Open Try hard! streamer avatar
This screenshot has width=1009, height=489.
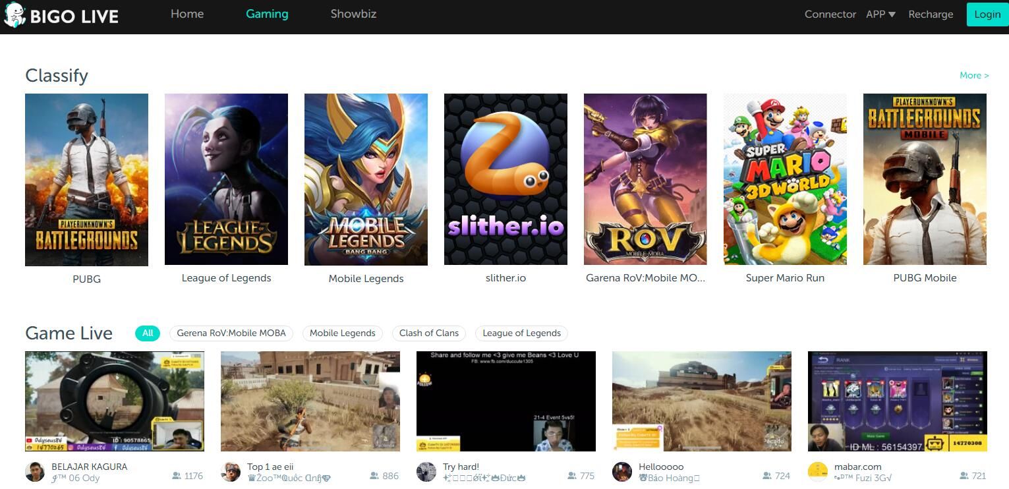tap(426, 472)
